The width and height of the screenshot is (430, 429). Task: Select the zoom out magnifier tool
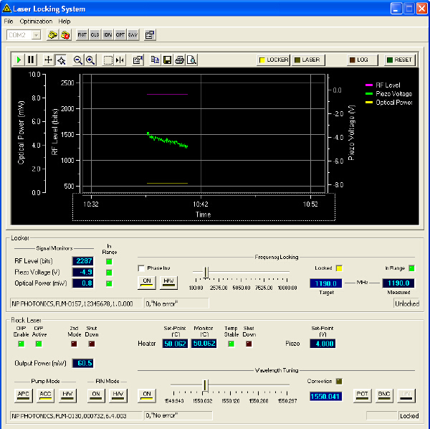[x=78, y=60]
